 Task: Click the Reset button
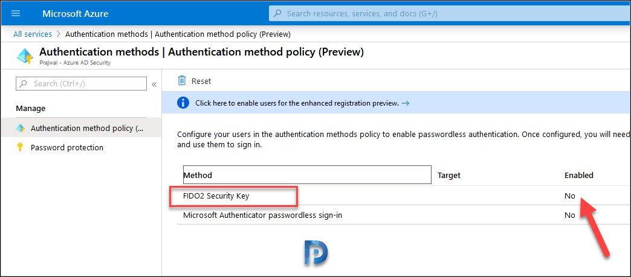pyautogui.click(x=195, y=81)
